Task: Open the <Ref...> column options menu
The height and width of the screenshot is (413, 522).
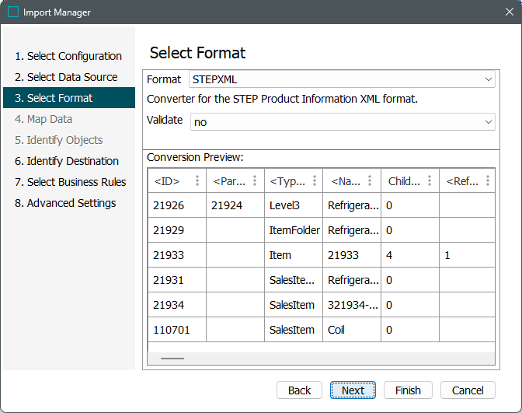Action: click(x=488, y=181)
